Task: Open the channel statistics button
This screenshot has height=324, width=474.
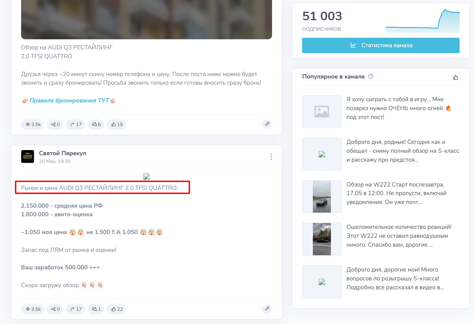Action: (381, 45)
